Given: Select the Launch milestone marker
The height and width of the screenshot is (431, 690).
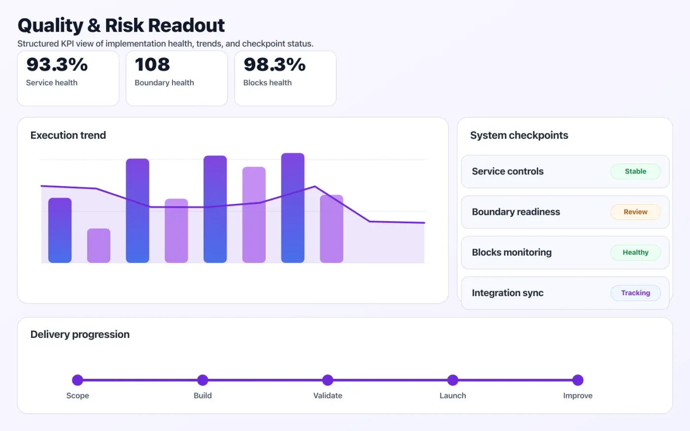Looking at the screenshot, I should coord(452,380).
